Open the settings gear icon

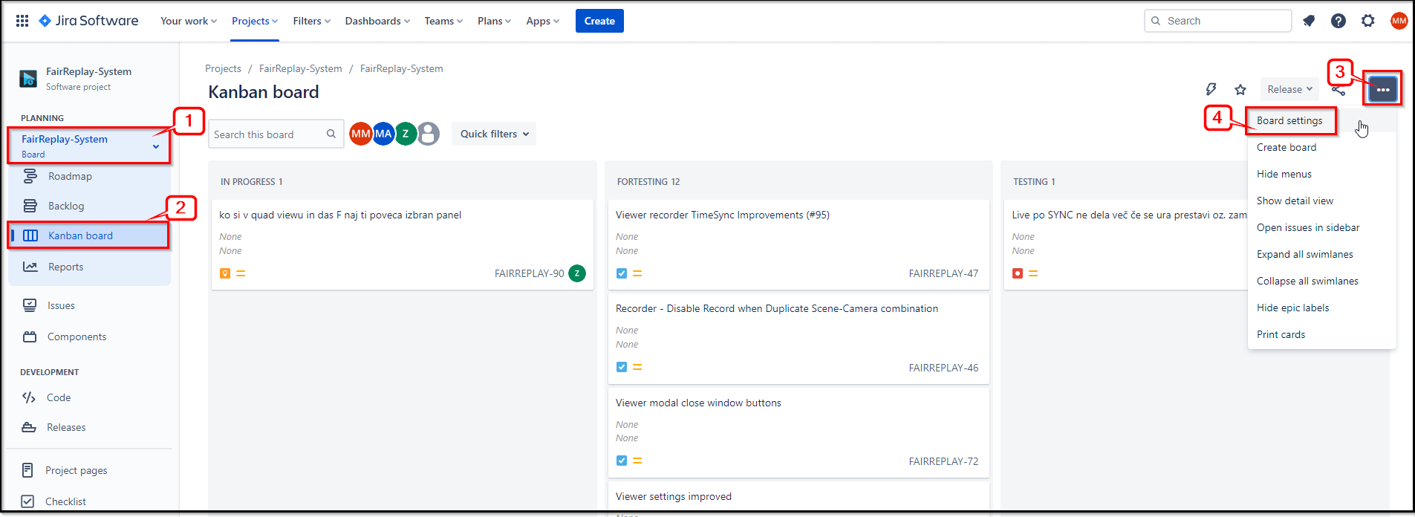click(x=1368, y=21)
